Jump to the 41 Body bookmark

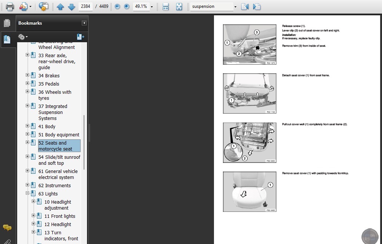[x=47, y=127]
